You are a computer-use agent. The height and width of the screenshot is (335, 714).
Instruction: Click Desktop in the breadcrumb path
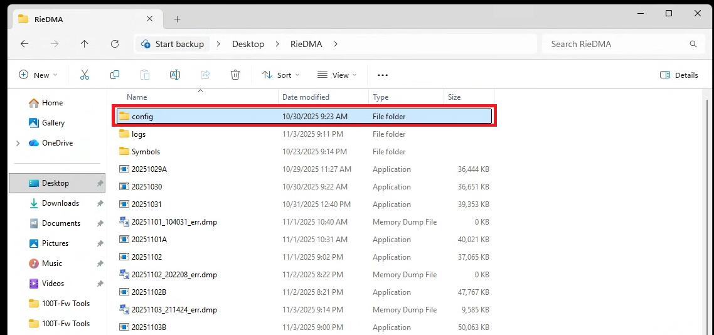(248, 44)
